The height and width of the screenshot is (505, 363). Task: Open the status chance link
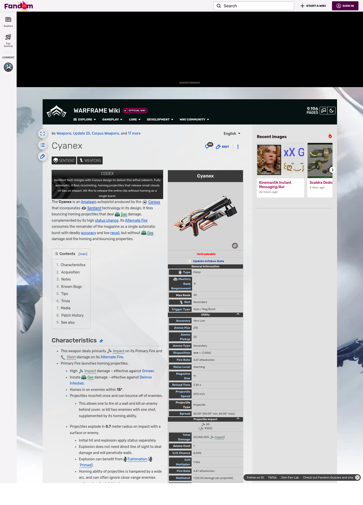(107, 220)
